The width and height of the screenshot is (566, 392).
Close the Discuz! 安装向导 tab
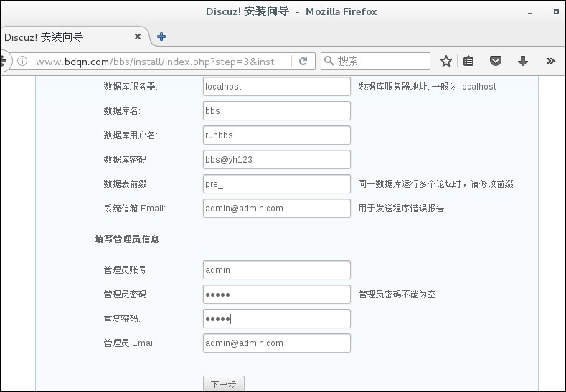[138, 37]
